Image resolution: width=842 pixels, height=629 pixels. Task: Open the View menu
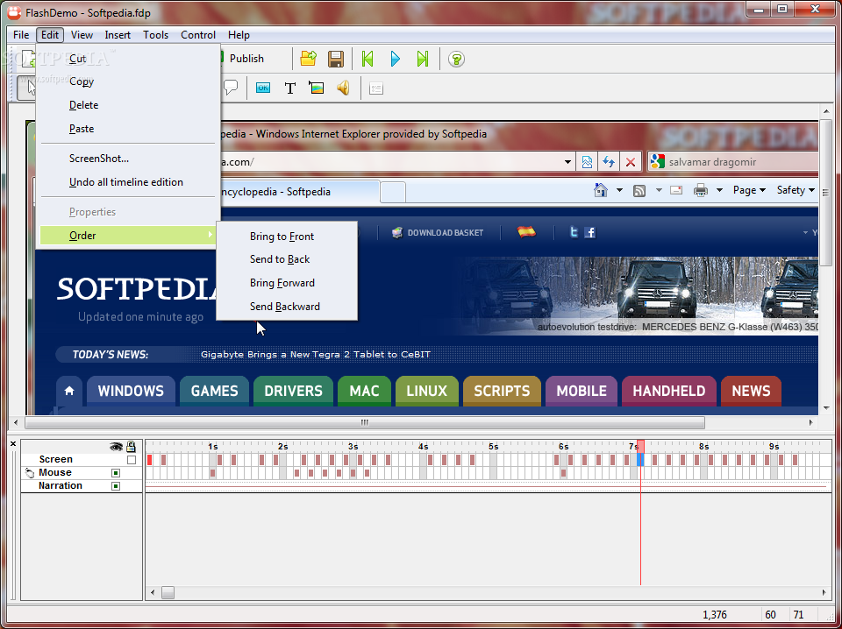click(x=82, y=35)
